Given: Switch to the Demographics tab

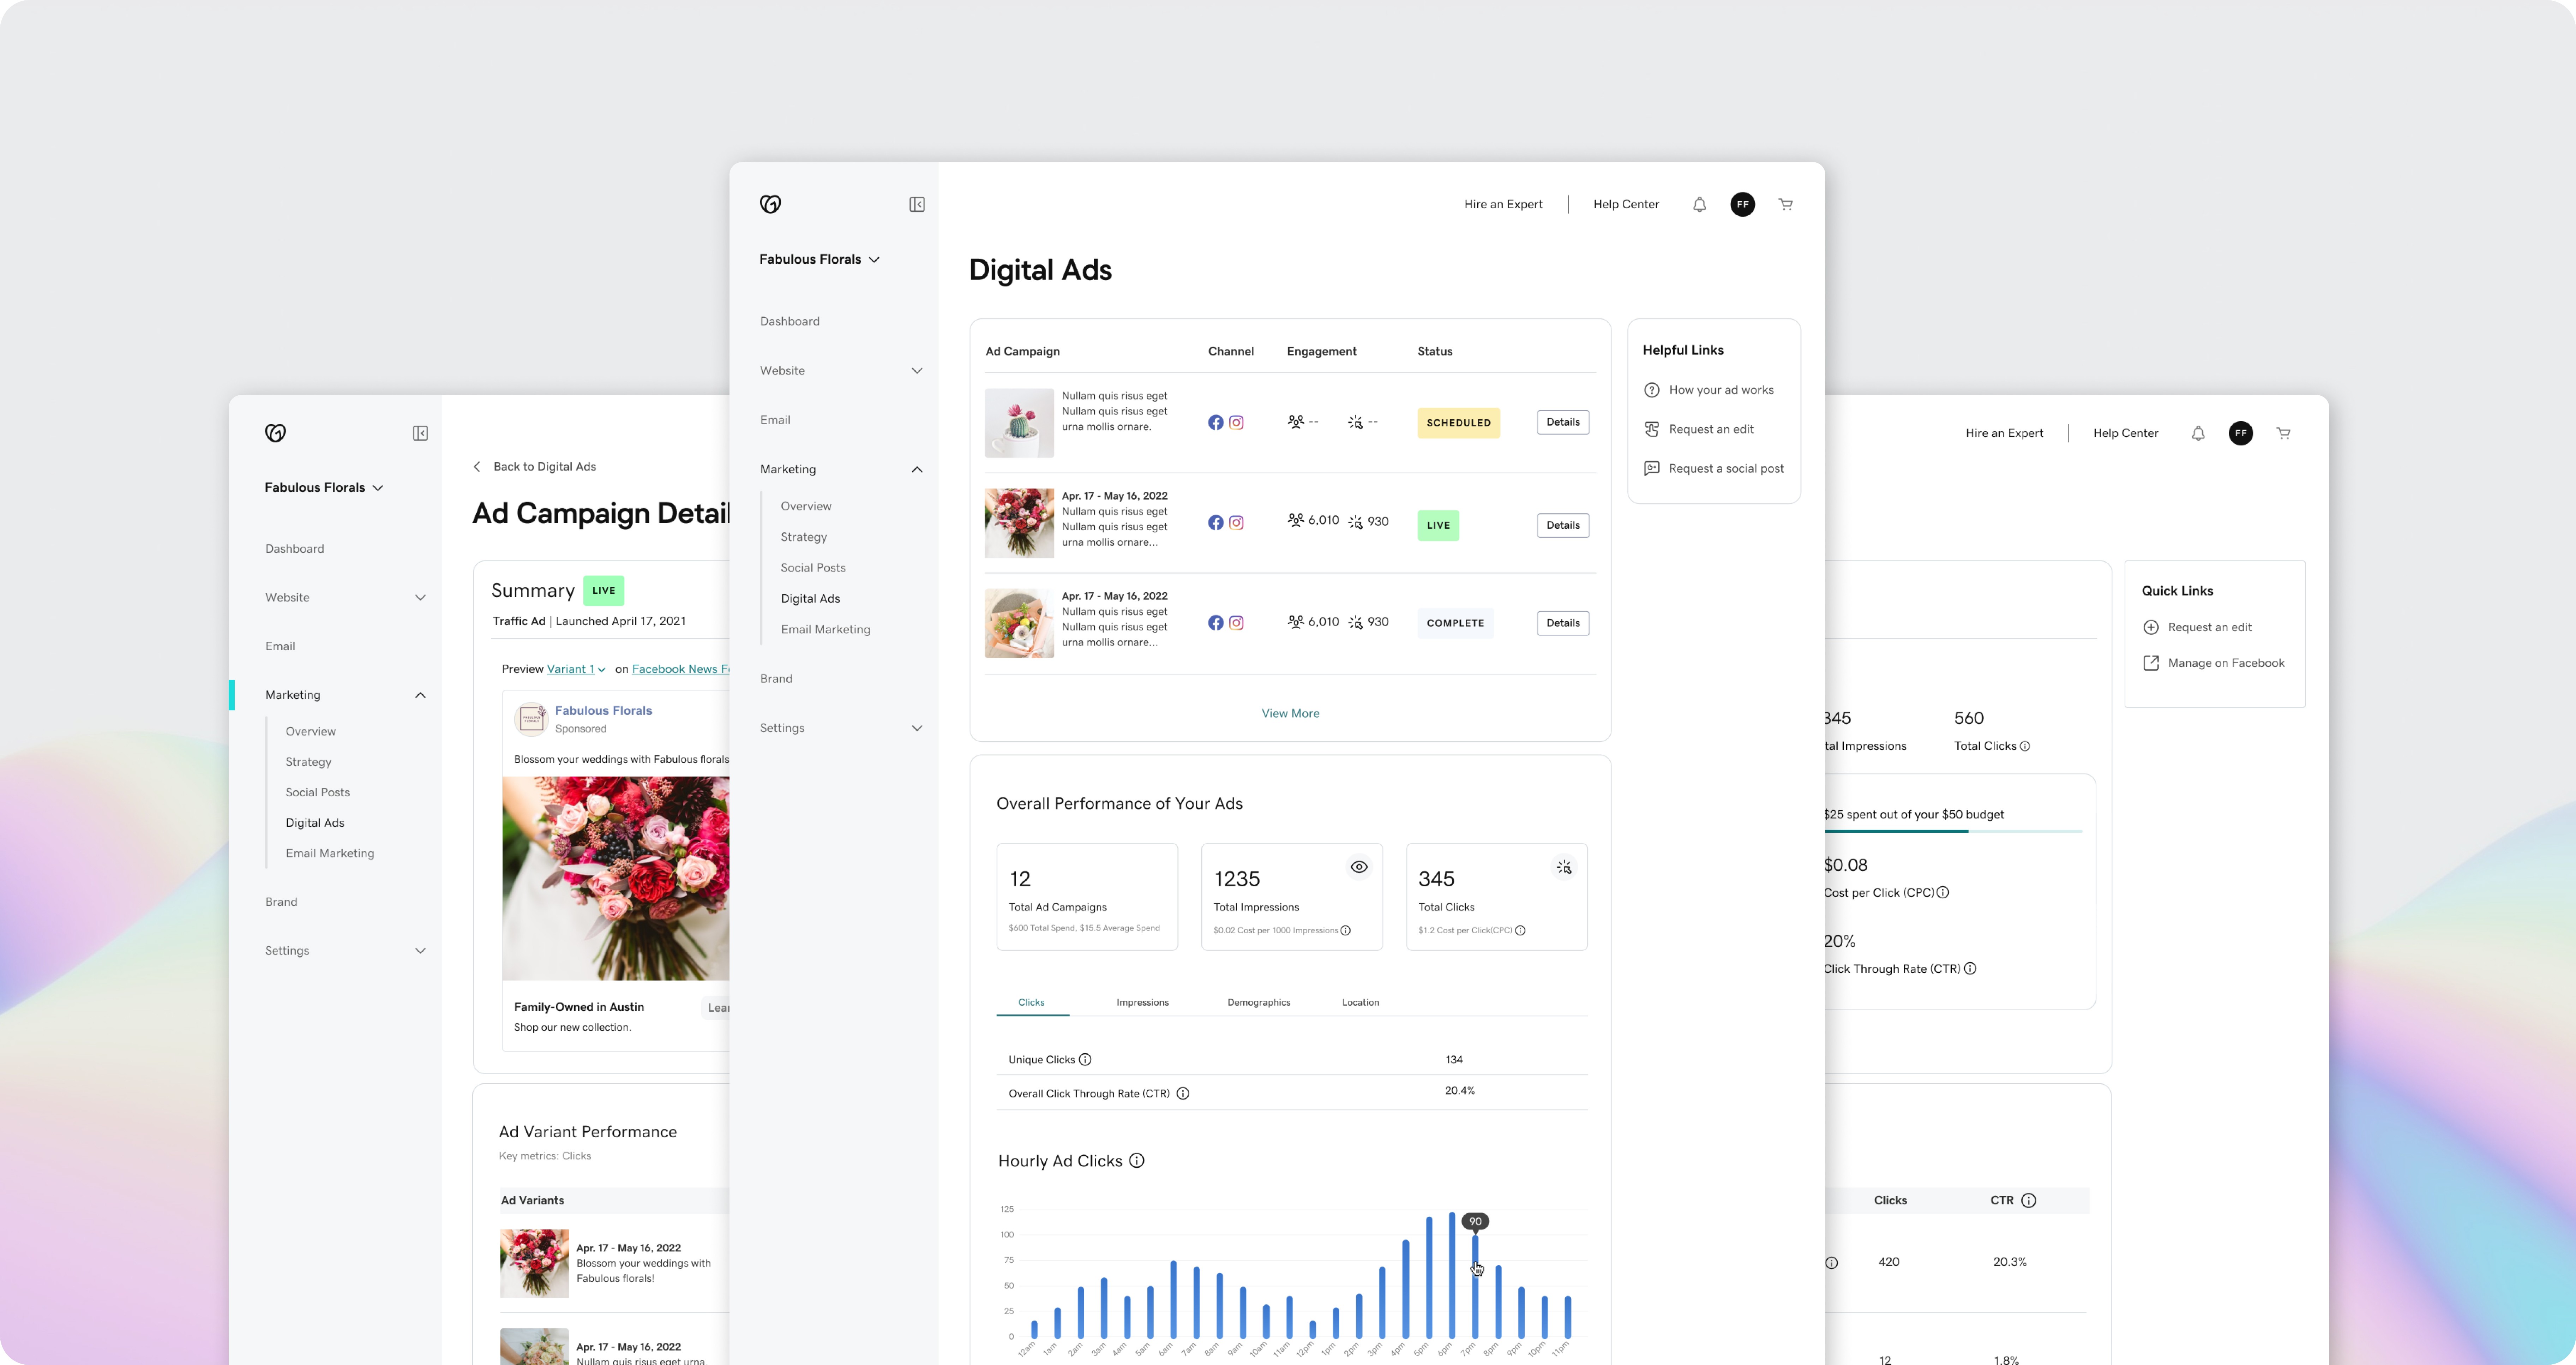Looking at the screenshot, I should [x=1259, y=1002].
